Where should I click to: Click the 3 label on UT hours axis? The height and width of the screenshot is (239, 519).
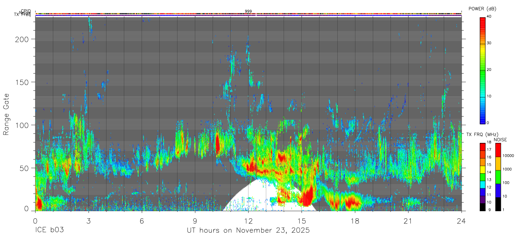pos(88,221)
